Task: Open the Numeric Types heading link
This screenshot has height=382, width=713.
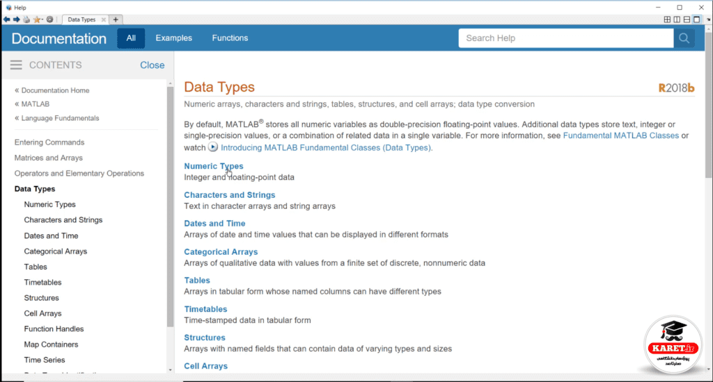Action: (214, 166)
